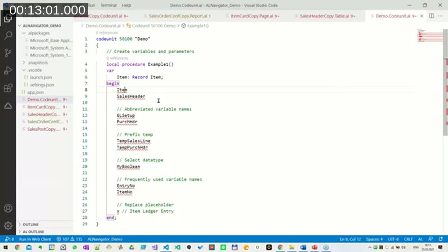448x252 pixels.
Task: Place cursor on TempSalesLine code line
Action: point(133,141)
